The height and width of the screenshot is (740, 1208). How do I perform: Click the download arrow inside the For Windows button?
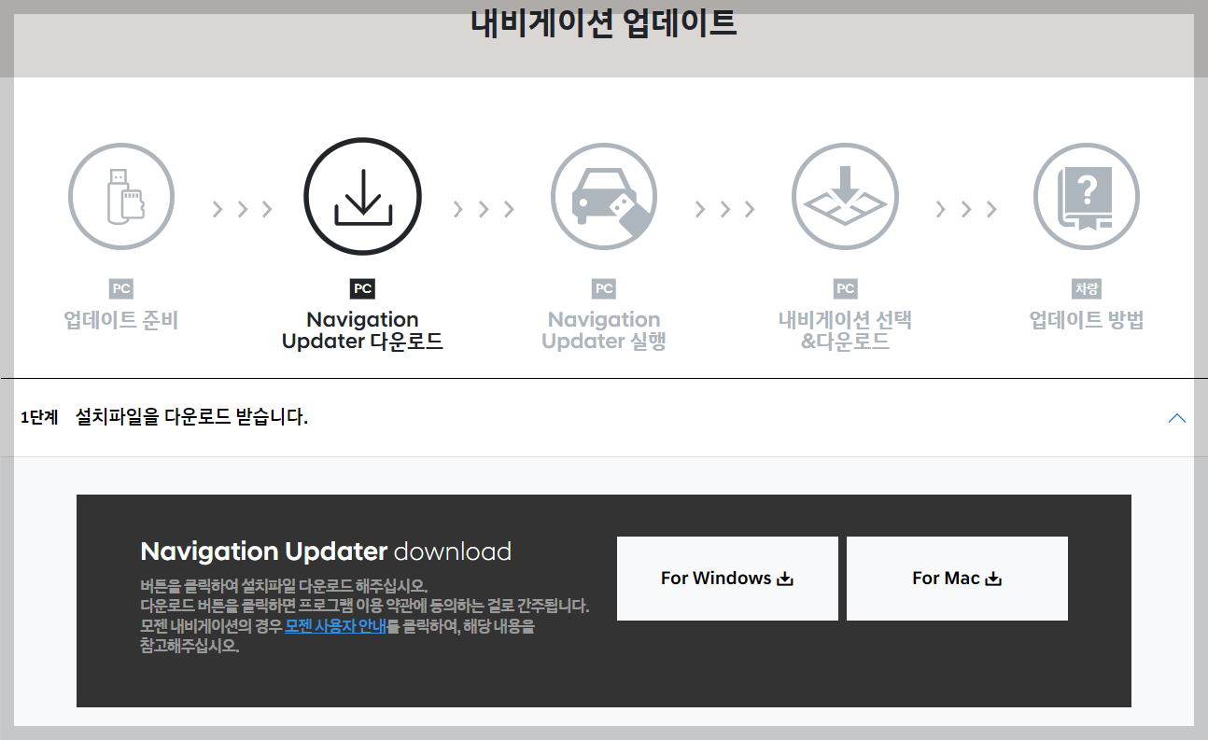point(785,578)
